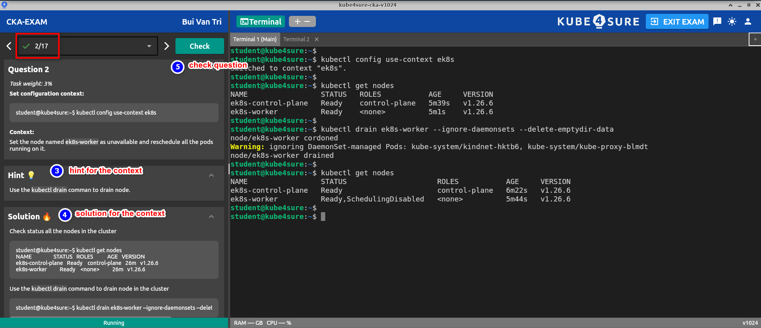Click the app icon in the title bar
This screenshot has height=328, width=761.
(4, 5)
